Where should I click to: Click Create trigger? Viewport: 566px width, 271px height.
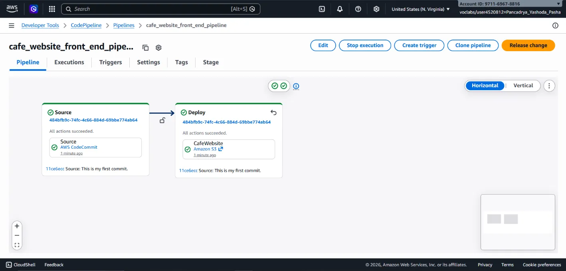coord(419,46)
